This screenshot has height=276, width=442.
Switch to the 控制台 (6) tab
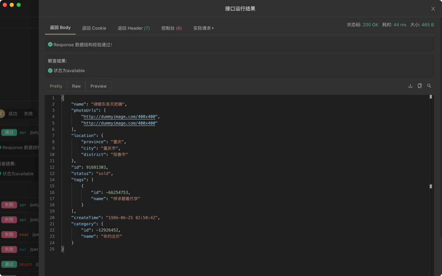coord(171,28)
